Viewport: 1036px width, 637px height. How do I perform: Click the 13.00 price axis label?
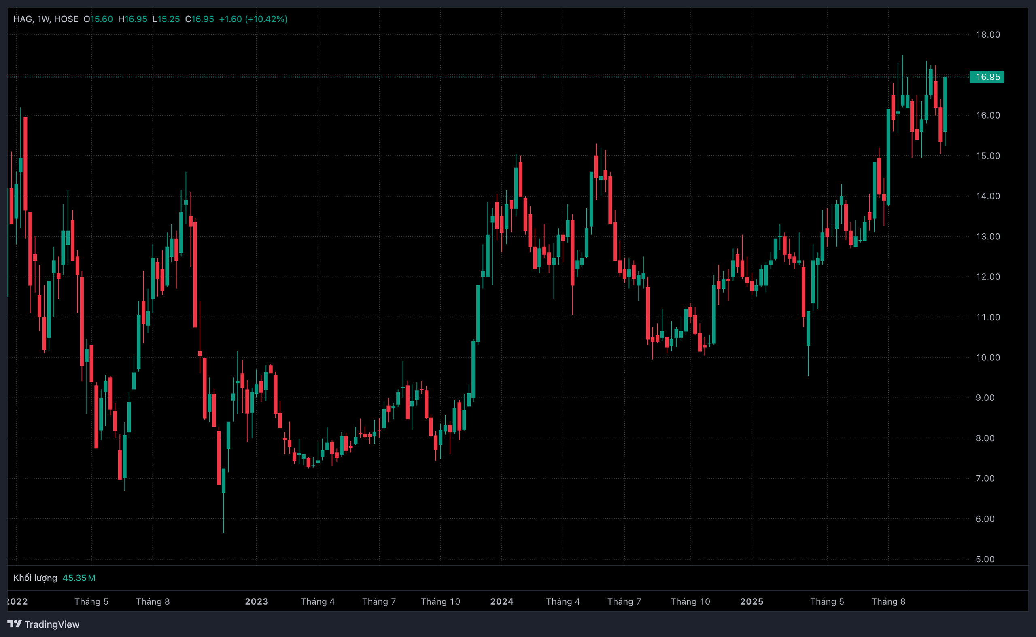(x=987, y=236)
